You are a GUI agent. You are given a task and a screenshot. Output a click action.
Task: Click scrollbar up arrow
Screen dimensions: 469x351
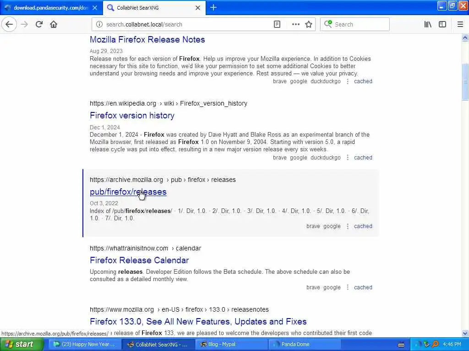465,37
